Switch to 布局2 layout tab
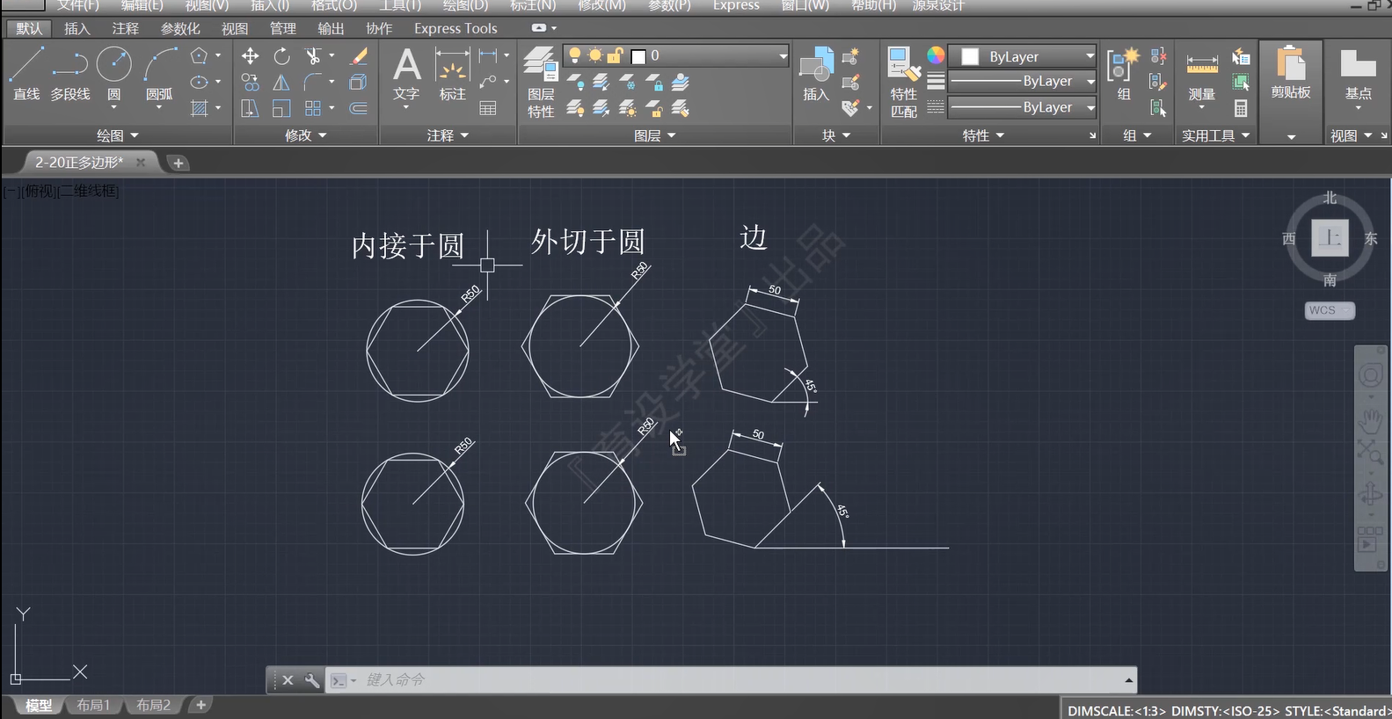This screenshot has height=719, width=1392. pyautogui.click(x=153, y=705)
